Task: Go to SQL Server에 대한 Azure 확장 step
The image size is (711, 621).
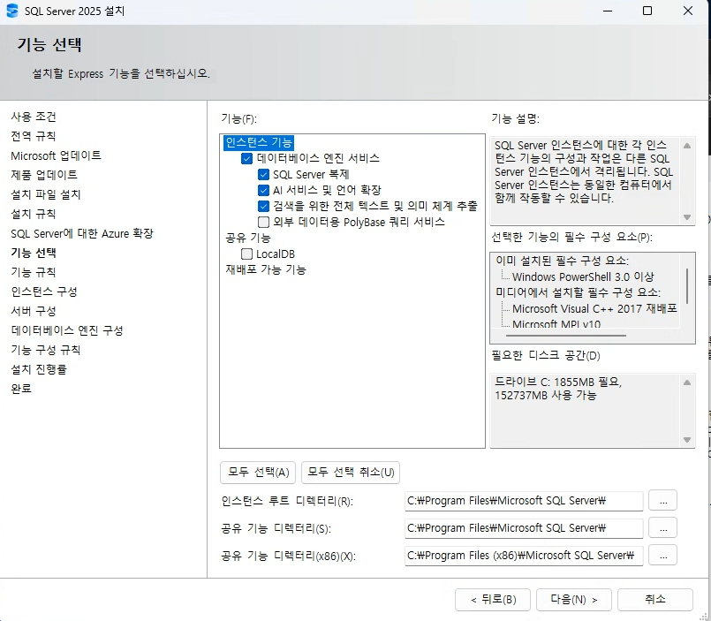Action: coord(82,233)
